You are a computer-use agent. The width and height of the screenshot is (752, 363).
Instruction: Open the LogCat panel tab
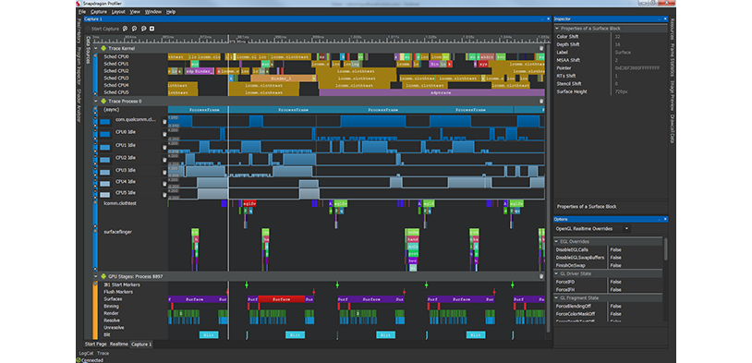pos(85,353)
